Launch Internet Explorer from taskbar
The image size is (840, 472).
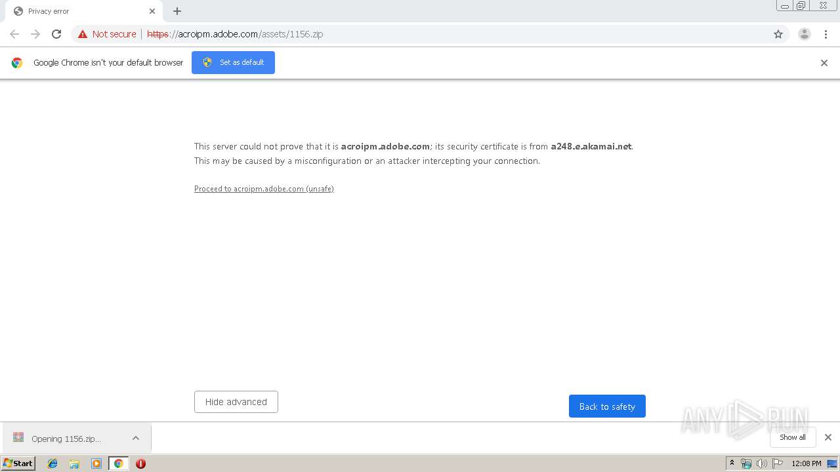(x=52, y=463)
